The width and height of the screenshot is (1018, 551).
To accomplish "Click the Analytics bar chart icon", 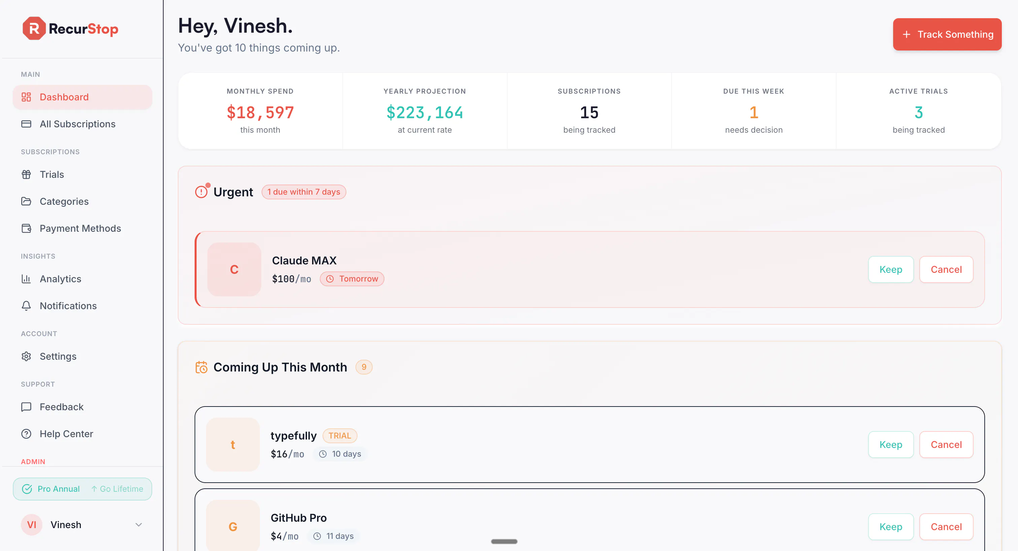I will tap(26, 279).
